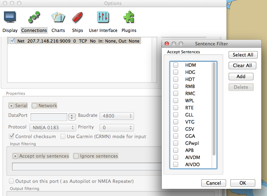Open the Charts settings icon

pyautogui.click(x=58, y=17)
